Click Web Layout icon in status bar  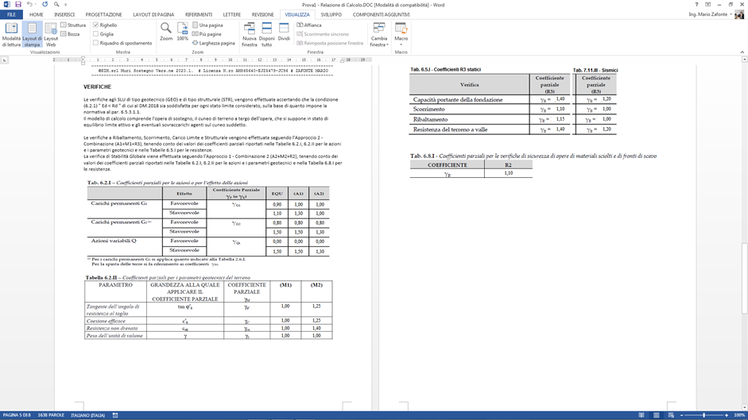(x=671, y=415)
